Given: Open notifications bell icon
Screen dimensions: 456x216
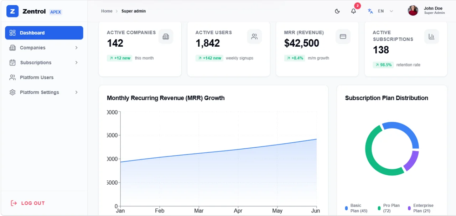Looking at the screenshot, I should 353,11.
